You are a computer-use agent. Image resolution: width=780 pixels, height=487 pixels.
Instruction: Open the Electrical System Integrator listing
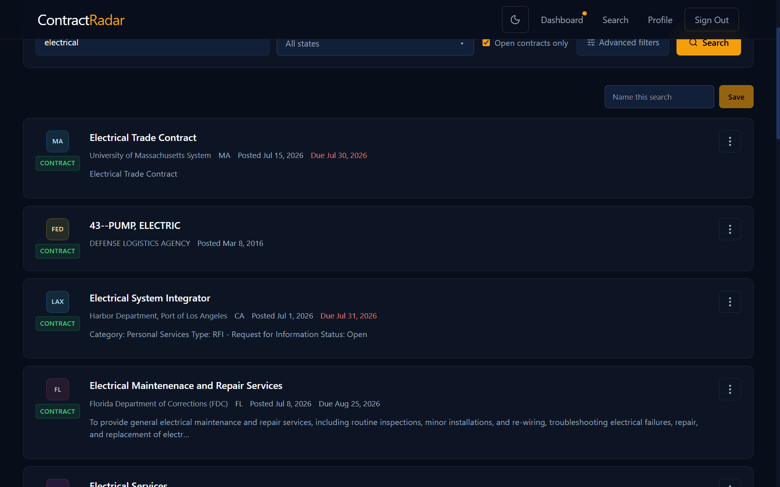pos(150,298)
